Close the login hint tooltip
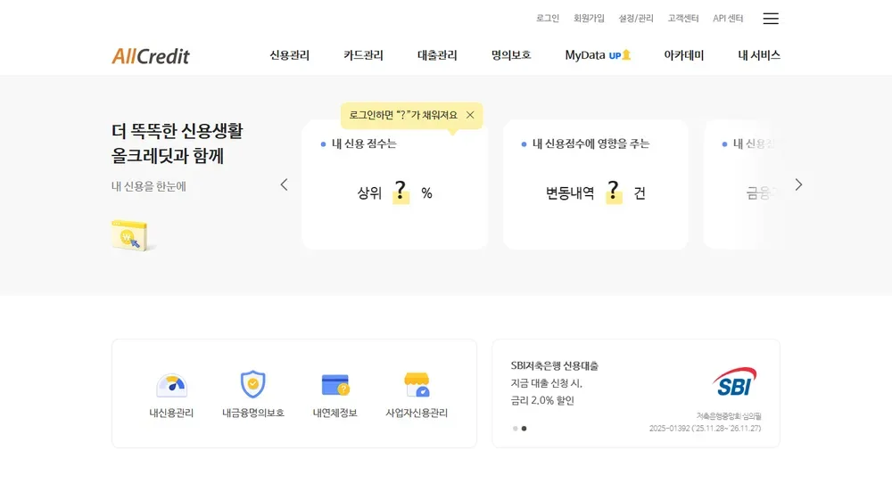This screenshot has height=483, width=892. click(x=470, y=115)
